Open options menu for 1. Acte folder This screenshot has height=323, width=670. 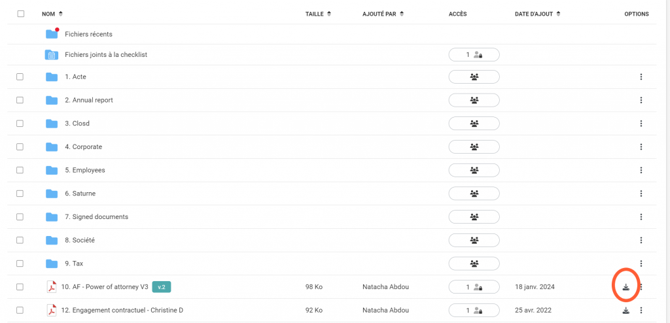click(x=641, y=77)
